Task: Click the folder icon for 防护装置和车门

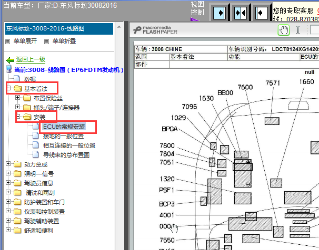Action: pos(17,202)
